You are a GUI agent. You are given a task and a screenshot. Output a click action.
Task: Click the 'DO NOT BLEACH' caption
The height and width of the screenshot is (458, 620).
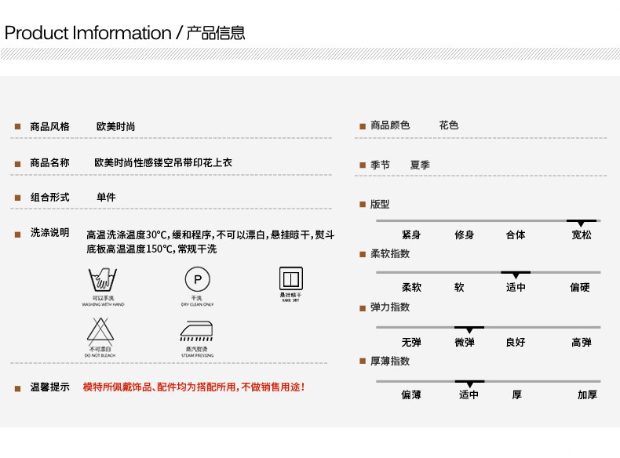[x=100, y=355]
